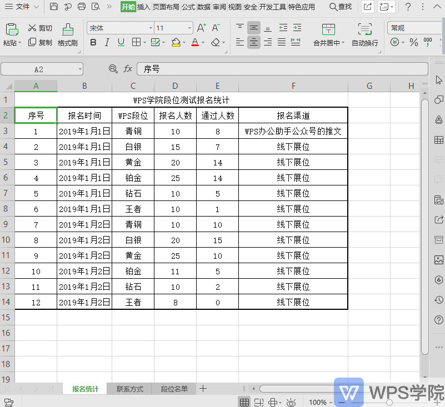445x407 pixels.
Task: Click the fx insert function icon
Action: [128, 69]
